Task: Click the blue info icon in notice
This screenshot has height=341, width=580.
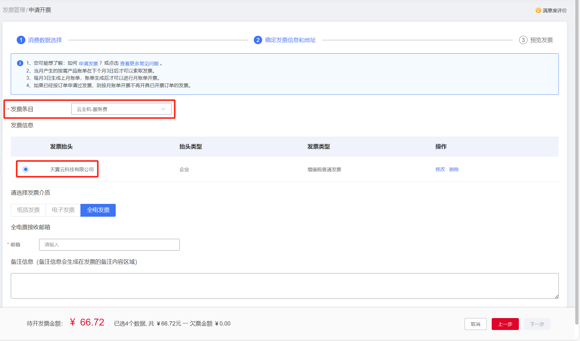Action: [x=20, y=63]
